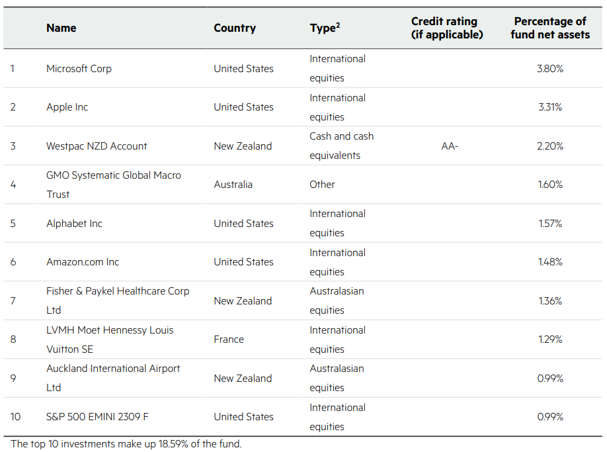This screenshot has height=452, width=607.
Task: Click the Westpac NZD Account entry
Action: pyautogui.click(x=97, y=146)
